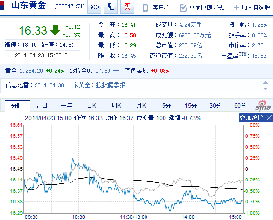Switch to the 日K chart tab
This screenshot has width=273, height=220.
tap(91, 106)
